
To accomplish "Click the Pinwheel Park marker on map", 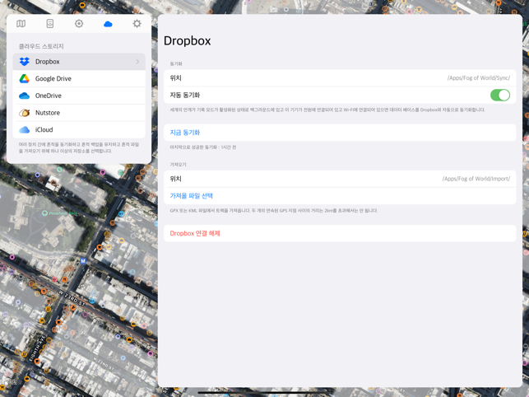I will tap(44, 213).
